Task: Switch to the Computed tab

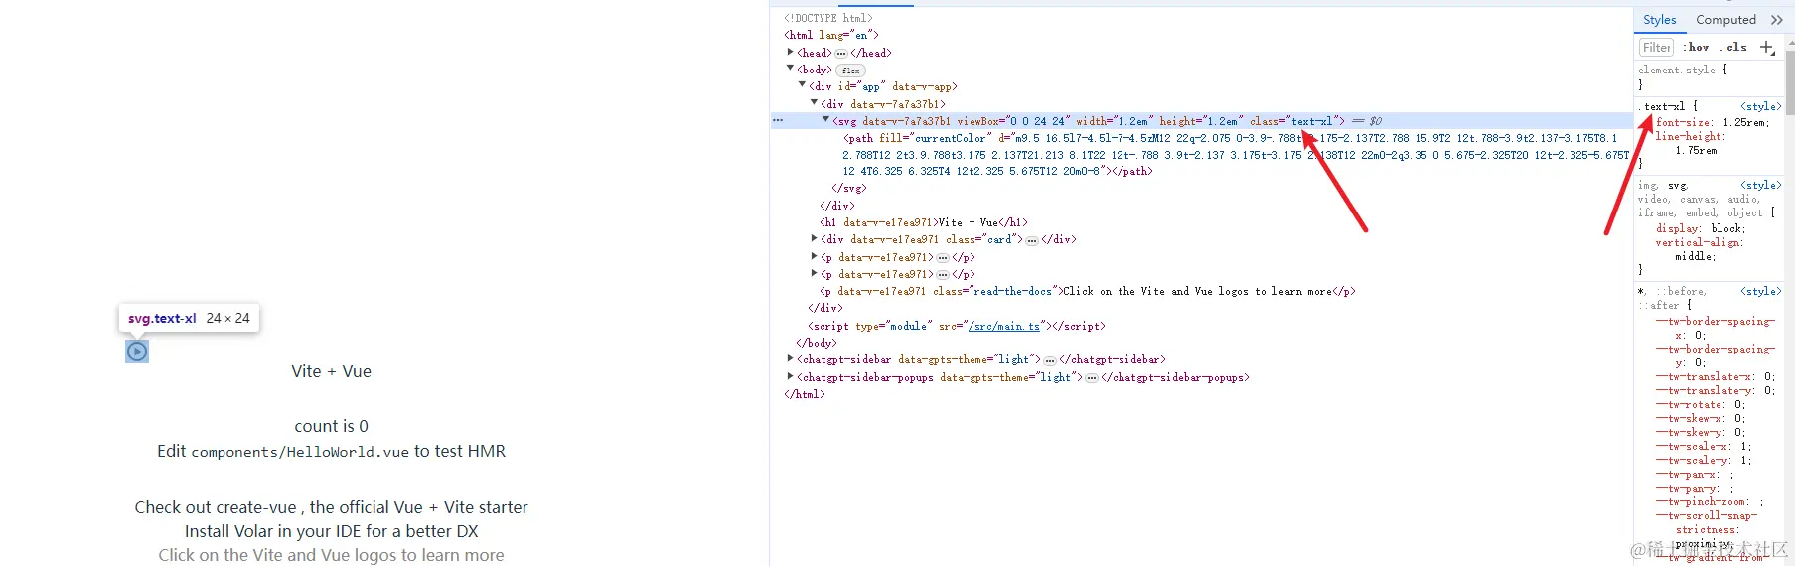Action: (1725, 20)
